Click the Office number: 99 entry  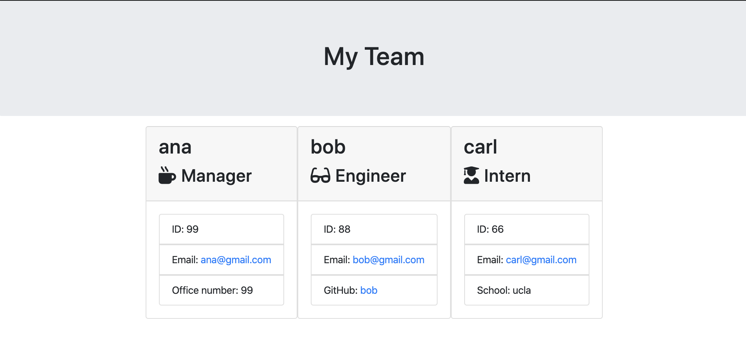tap(213, 290)
